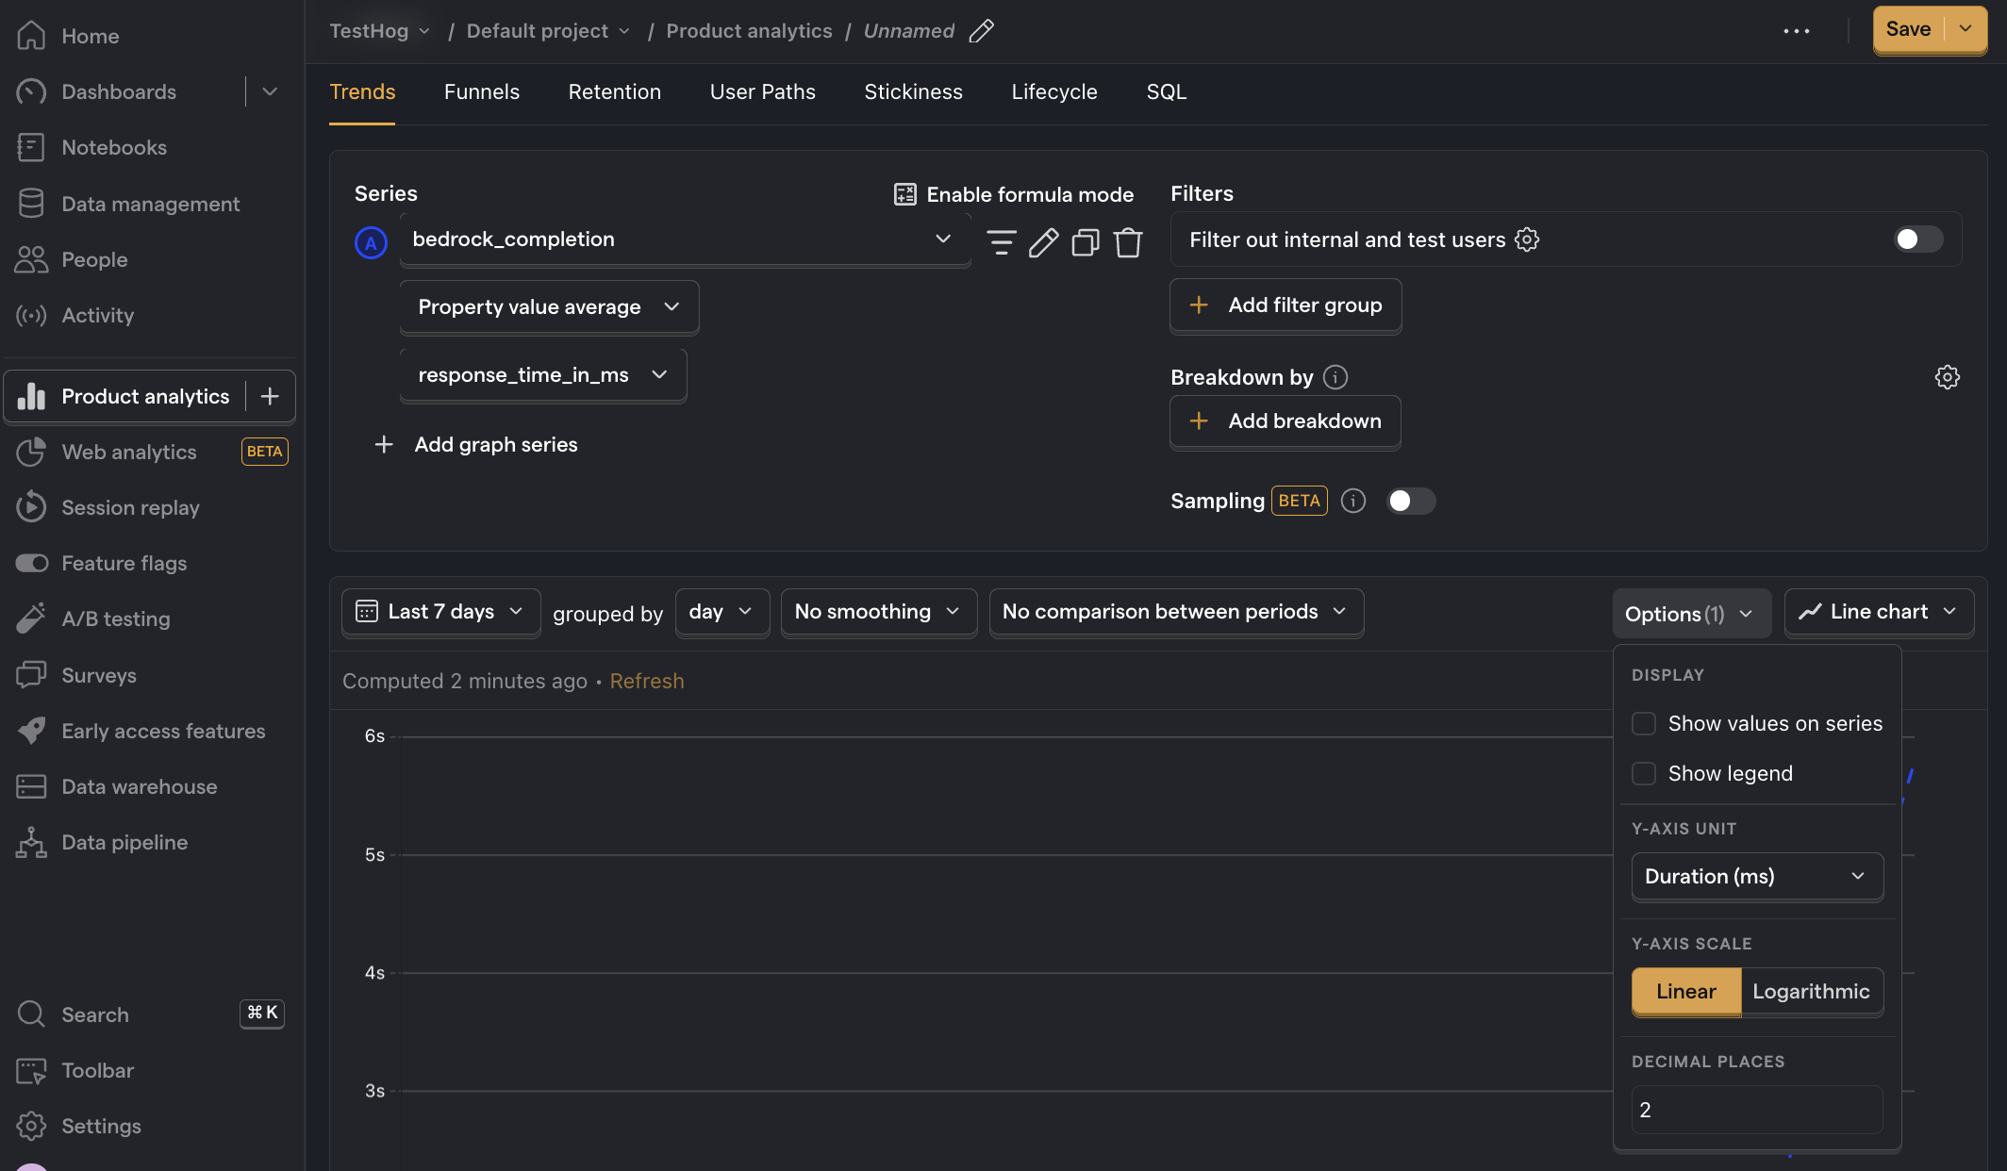Select the Logarithmic Y-axis scale option
This screenshot has width=2007, height=1171.
pyautogui.click(x=1811, y=990)
